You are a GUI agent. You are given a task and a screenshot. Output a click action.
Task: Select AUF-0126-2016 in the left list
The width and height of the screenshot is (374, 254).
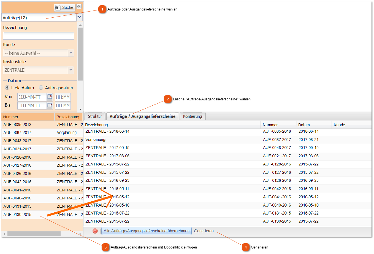click(x=42, y=173)
